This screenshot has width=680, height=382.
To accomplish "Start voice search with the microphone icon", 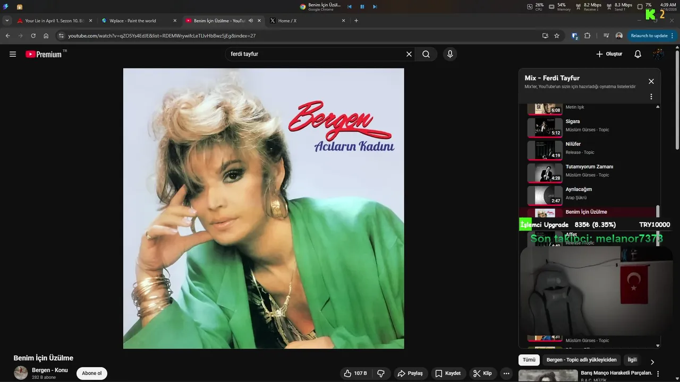I will click(450, 54).
